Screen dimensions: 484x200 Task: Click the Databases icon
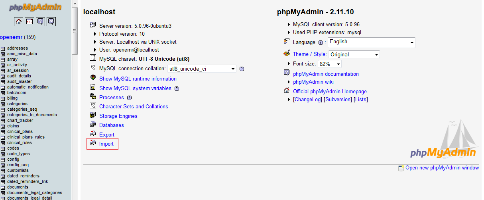coord(93,125)
